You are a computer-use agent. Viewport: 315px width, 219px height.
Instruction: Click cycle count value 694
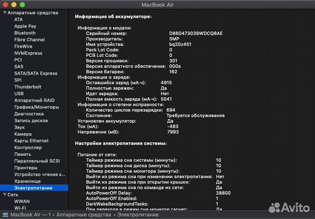tap(171, 110)
